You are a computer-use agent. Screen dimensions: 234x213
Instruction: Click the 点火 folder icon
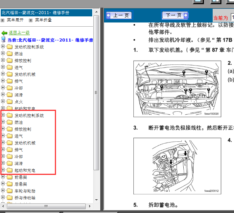(x=10, y=102)
